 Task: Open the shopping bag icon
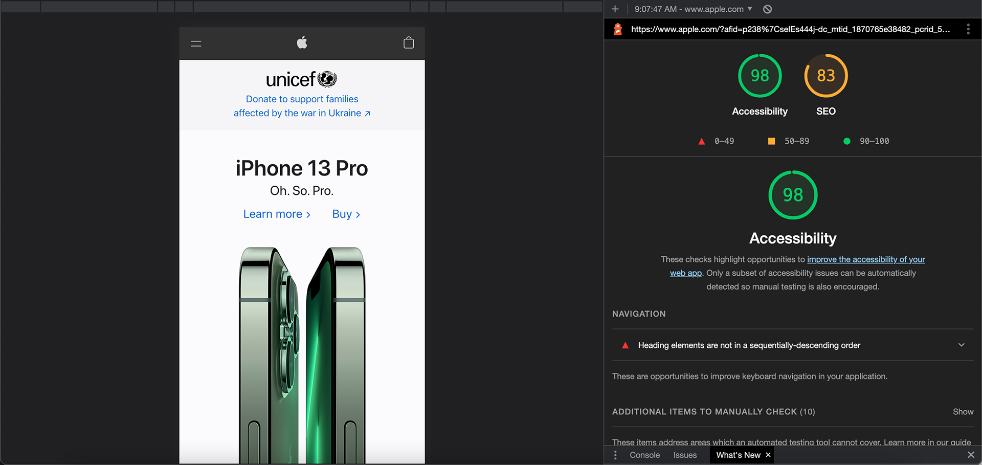pyautogui.click(x=408, y=43)
